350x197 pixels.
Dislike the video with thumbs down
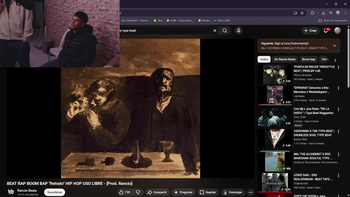(x=138, y=192)
